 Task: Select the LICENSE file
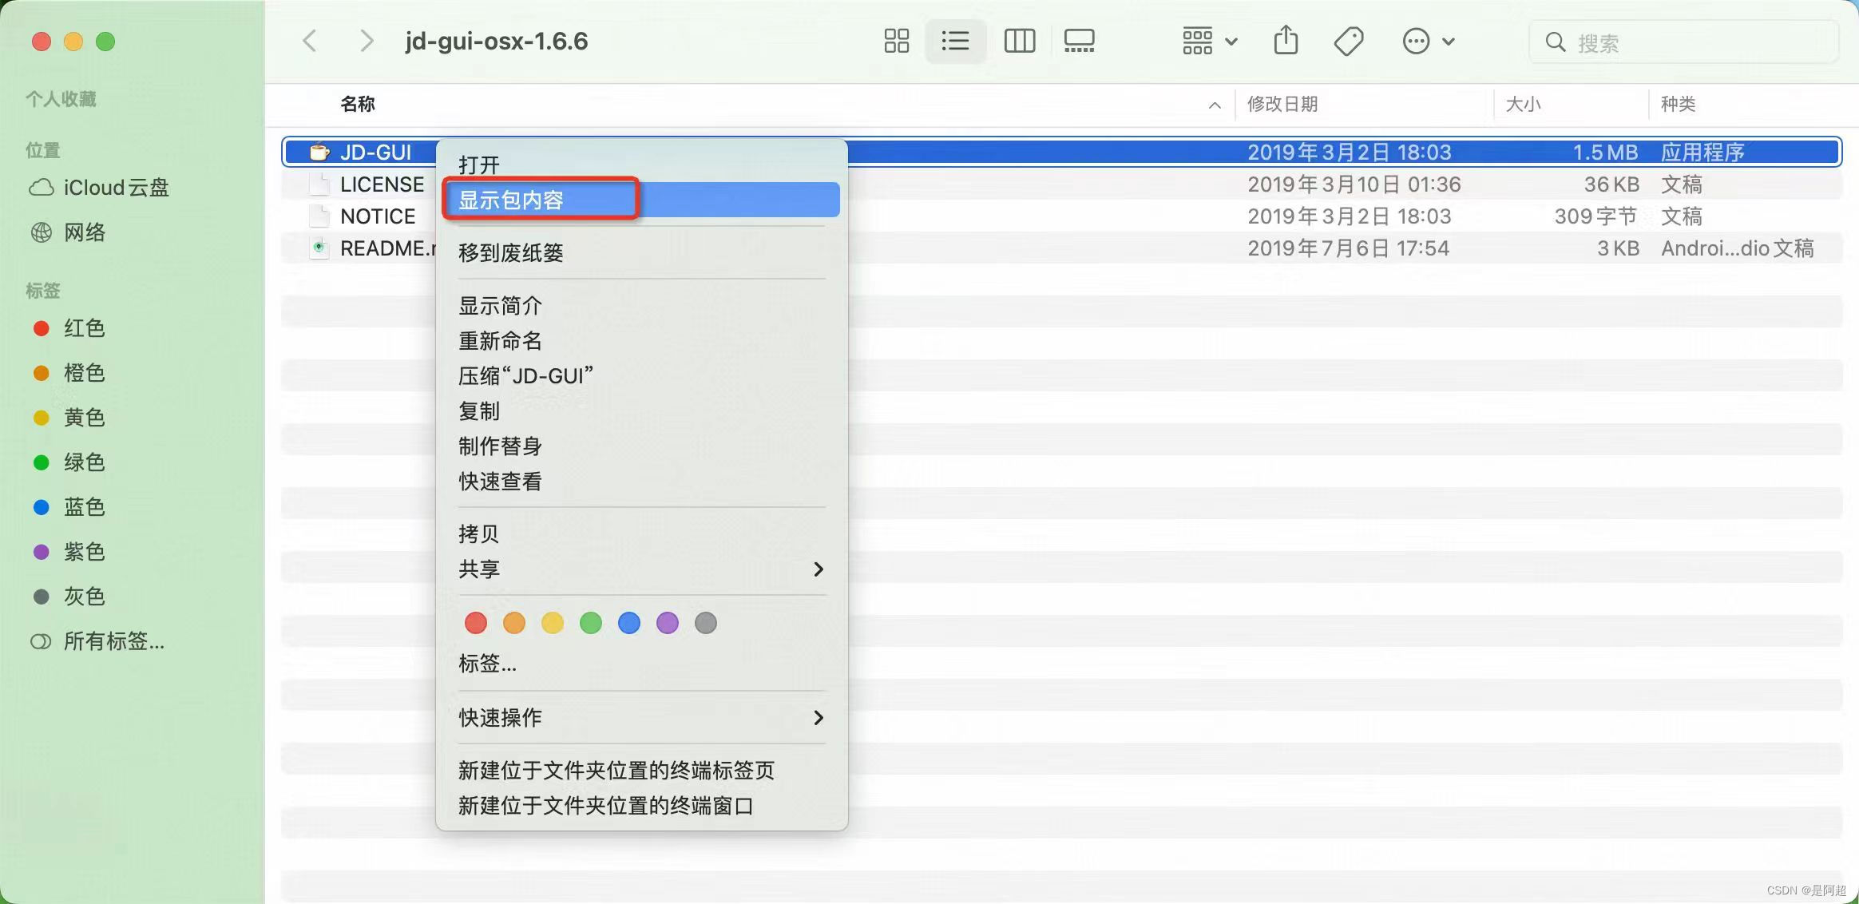point(382,184)
